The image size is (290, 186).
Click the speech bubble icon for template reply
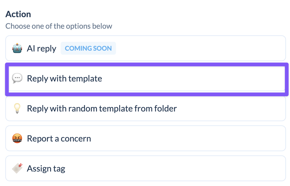(17, 79)
